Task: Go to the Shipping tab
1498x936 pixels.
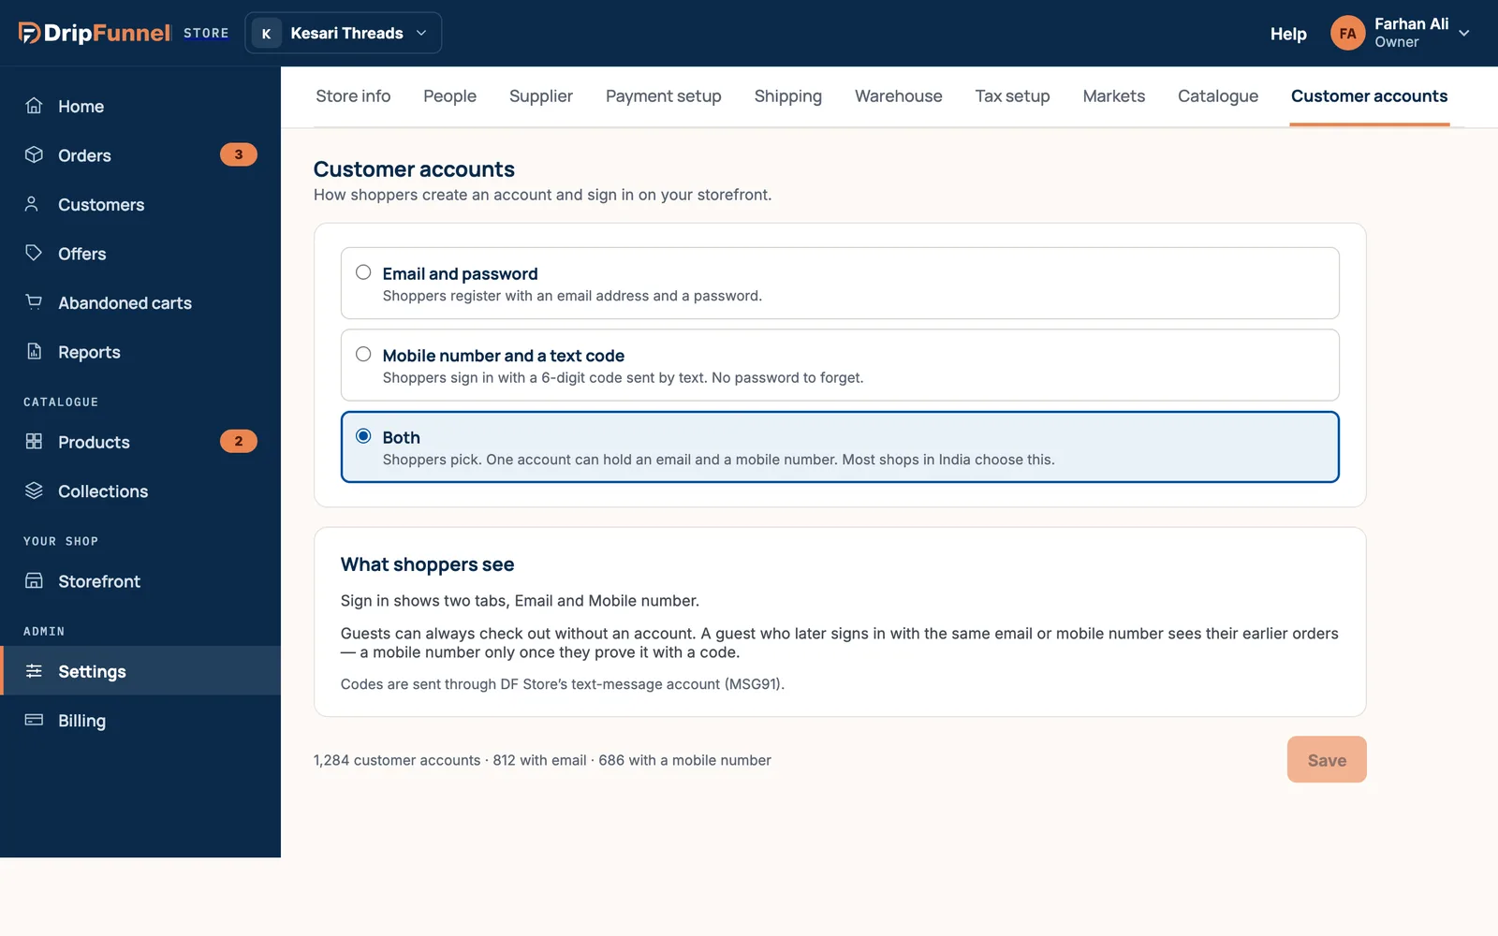Action: [x=787, y=96]
